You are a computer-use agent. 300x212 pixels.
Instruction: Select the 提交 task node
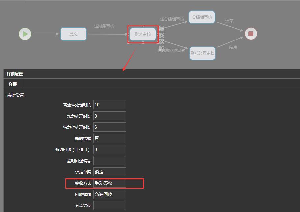tap(73, 34)
